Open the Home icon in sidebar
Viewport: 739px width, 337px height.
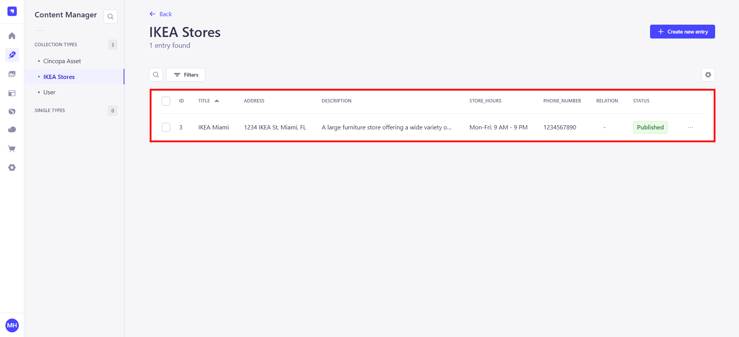tap(12, 36)
